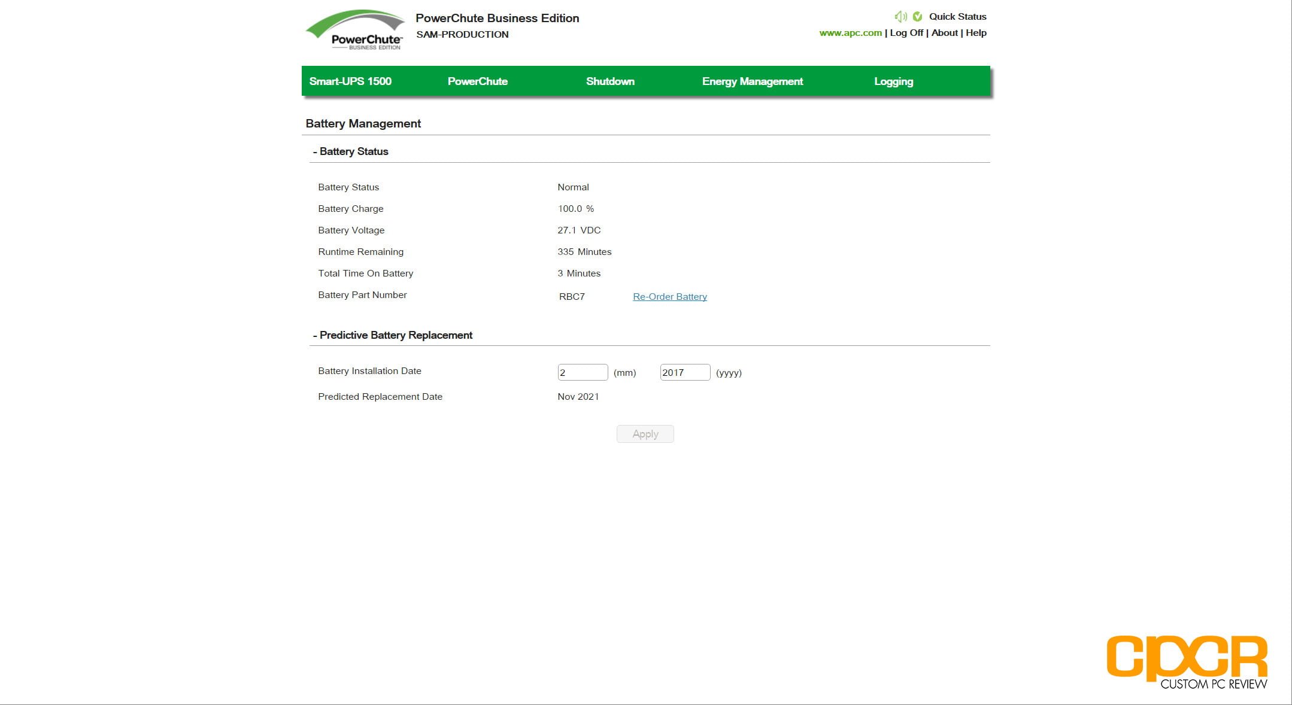1292x705 pixels.
Task: Click the 'SAM-PRODUCTION' host name
Action: click(x=462, y=35)
